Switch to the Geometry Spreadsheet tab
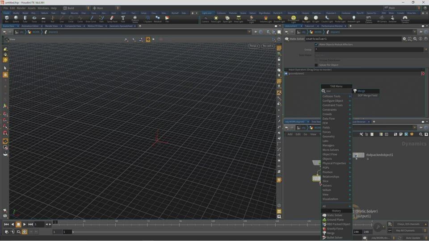Screen dimensions: 429x241 tap(121, 26)
